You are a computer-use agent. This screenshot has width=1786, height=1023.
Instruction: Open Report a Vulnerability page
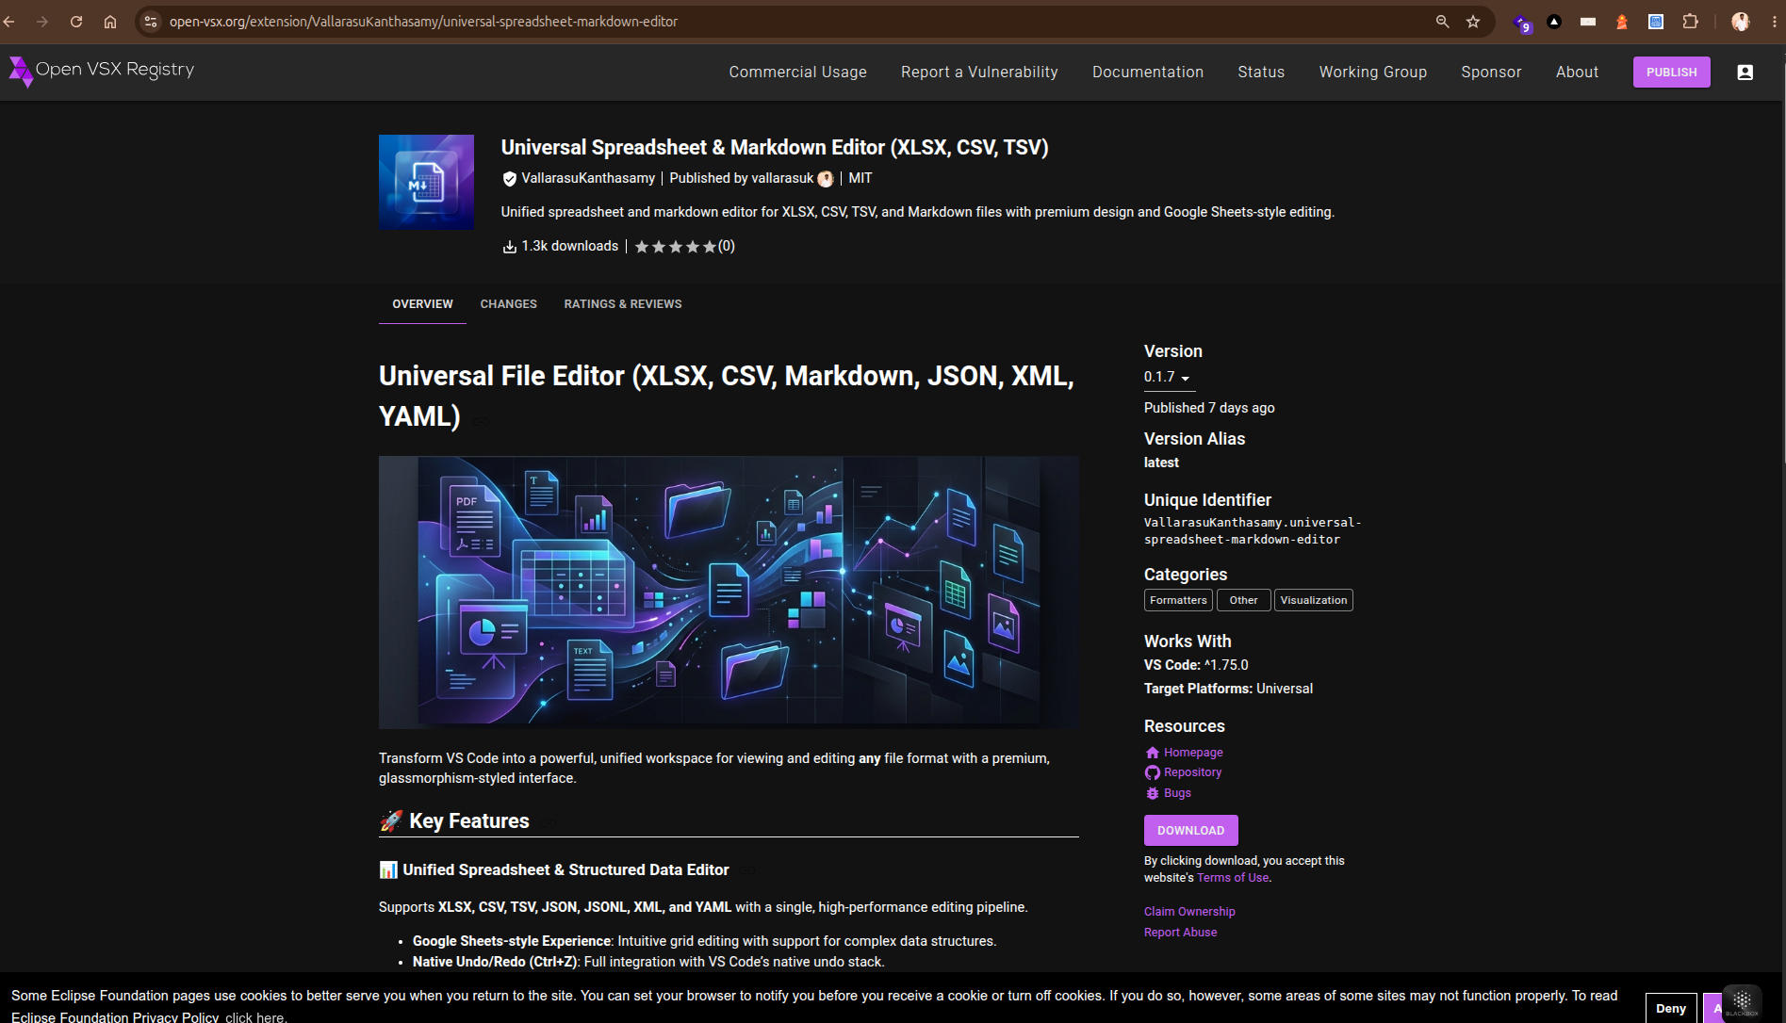[x=979, y=73]
